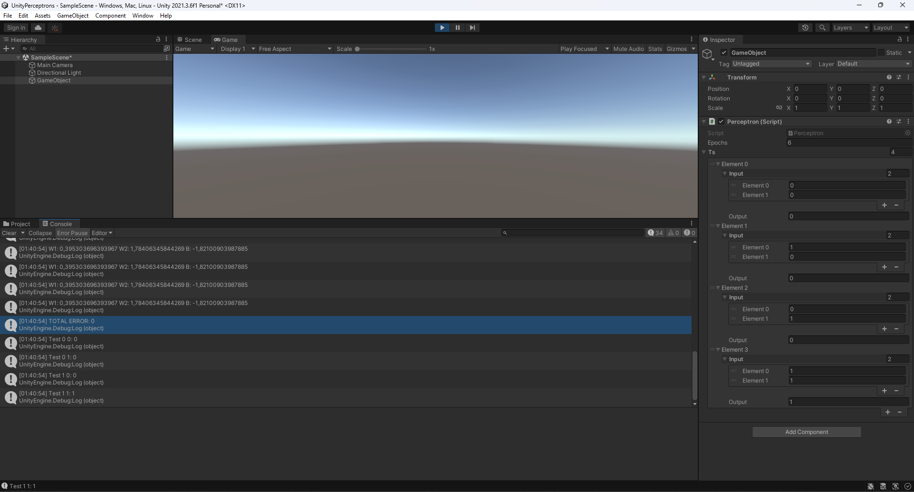The width and height of the screenshot is (914, 492).
Task: Remove last element from Ts list
Action: (x=900, y=412)
